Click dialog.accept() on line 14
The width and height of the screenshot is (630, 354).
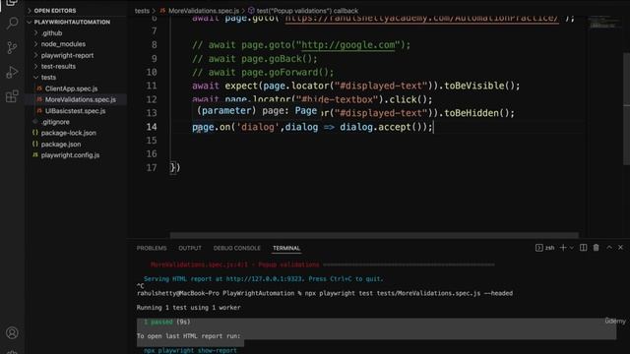383,127
